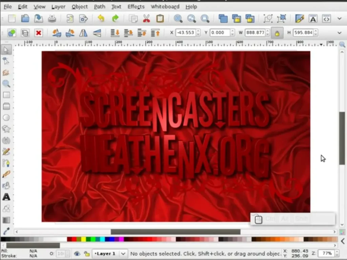Screen dimensions: 347x260
Task: Toggle the width-height ratio lock
Action: pyautogui.click(x=277, y=33)
